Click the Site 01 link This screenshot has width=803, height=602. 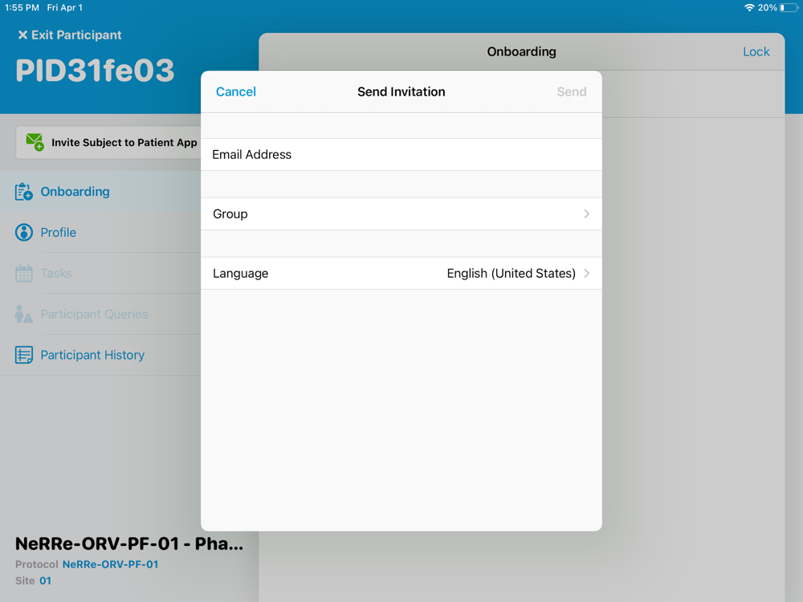[46, 580]
